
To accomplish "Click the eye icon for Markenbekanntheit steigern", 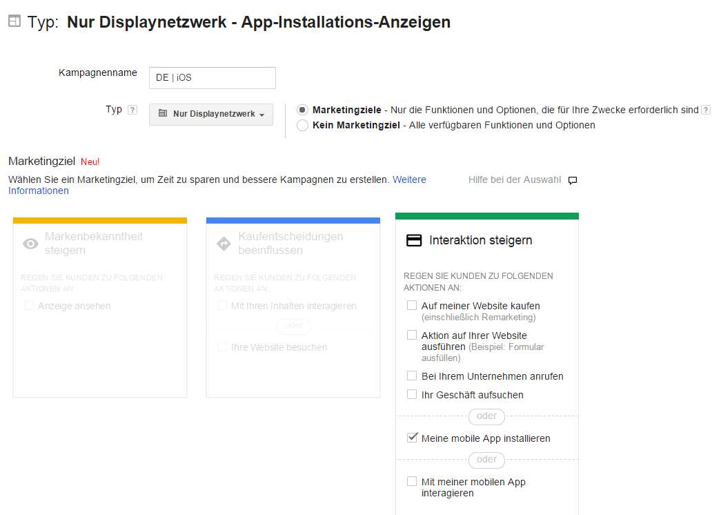I will click(31, 244).
